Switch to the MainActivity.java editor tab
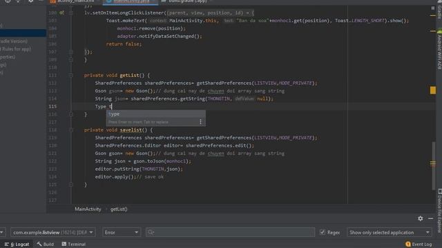The width and height of the screenshot is (442, 248). pos(131,1)
